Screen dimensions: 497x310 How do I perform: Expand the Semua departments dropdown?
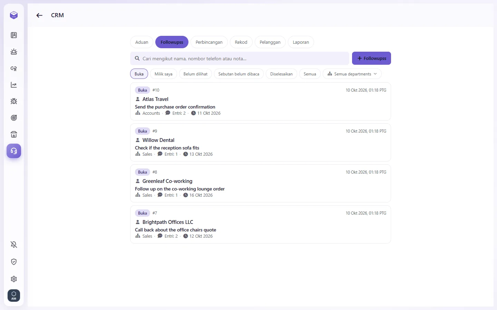pos(352,74)
